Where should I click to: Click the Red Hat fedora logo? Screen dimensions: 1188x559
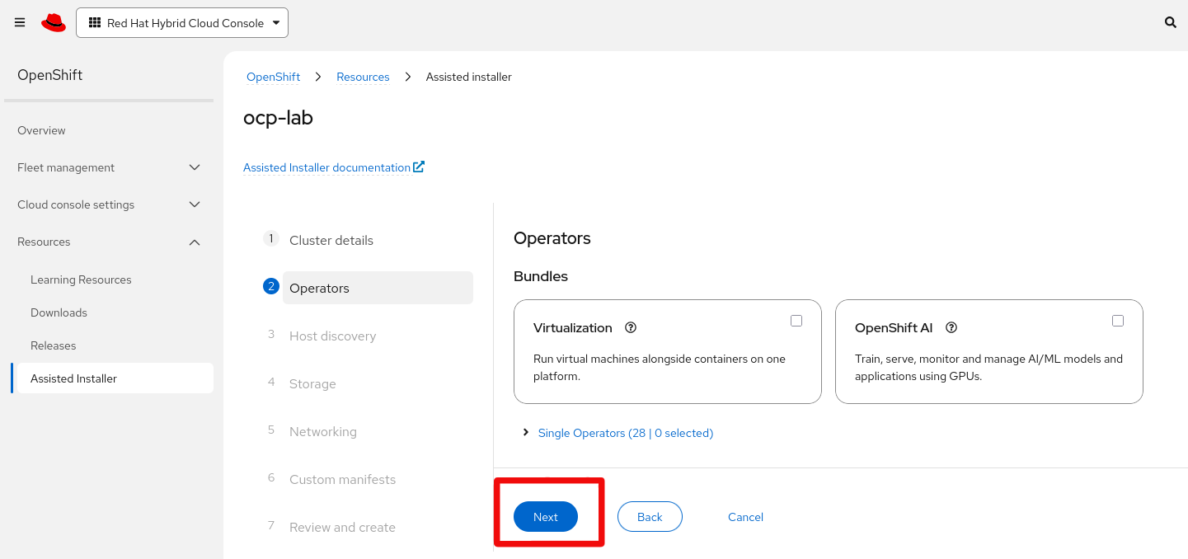(54, 23)
